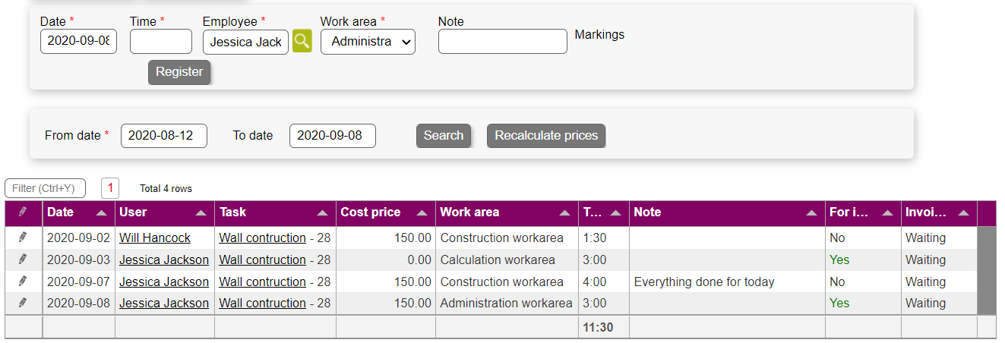Click the Filter text field
1005x343 pixels.
coord(45,188)
